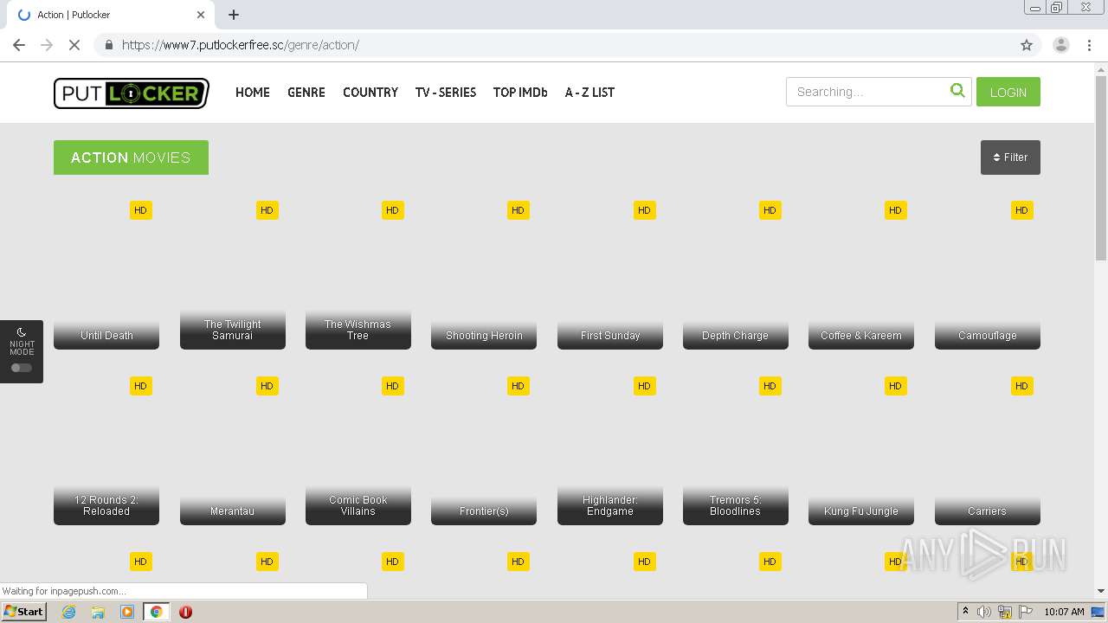
Task: Open the media player taskbar icon
Action: click(127, 612)
